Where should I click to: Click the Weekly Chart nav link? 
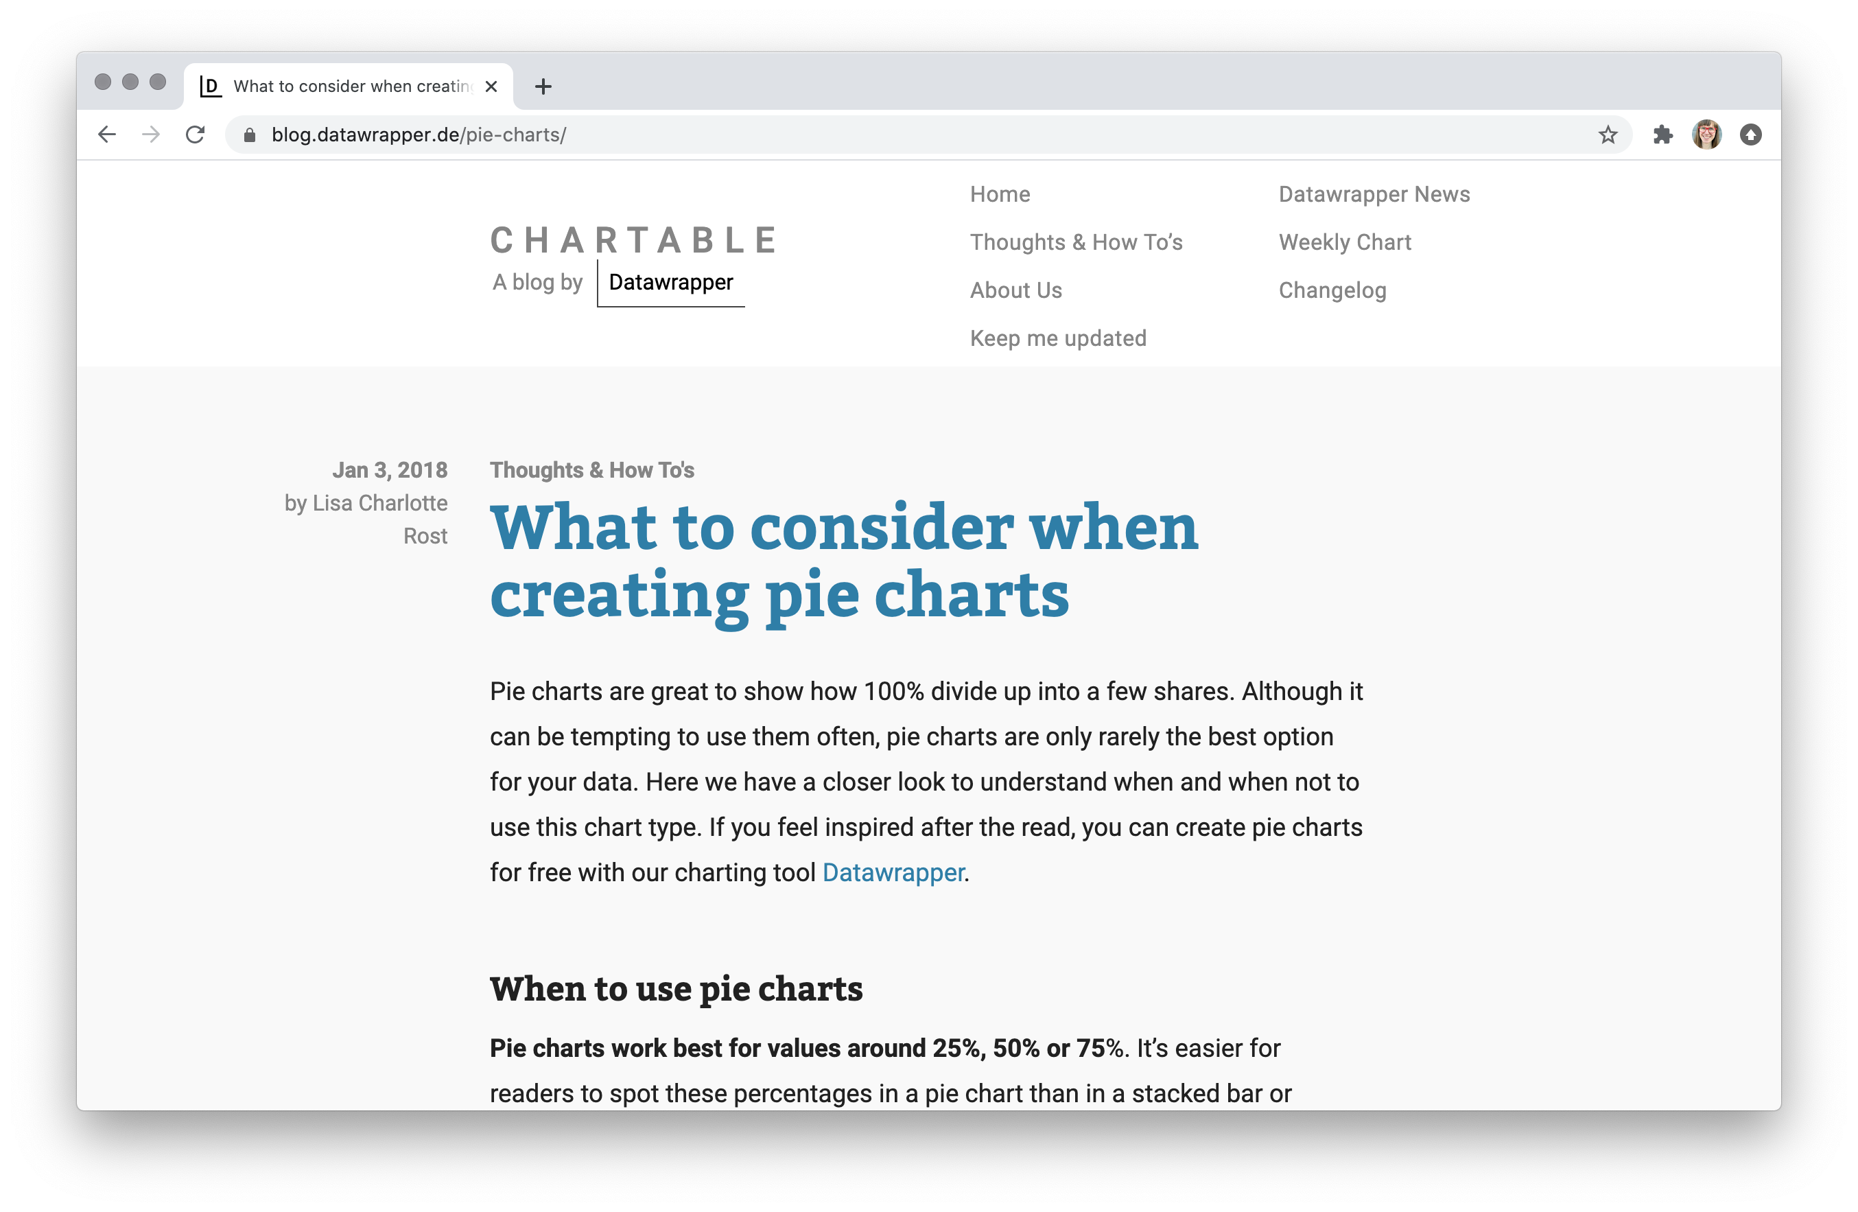pyautogui.click(x=1345, y=241)
